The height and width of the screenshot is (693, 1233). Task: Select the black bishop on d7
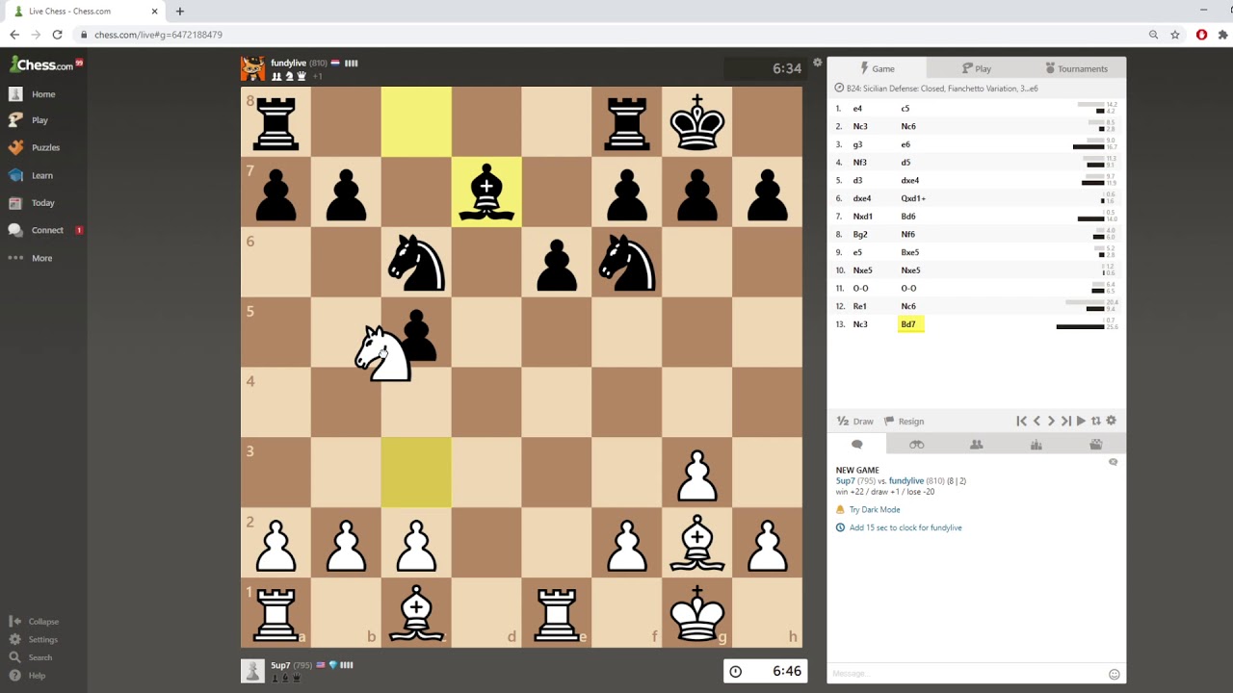point(486,192)
